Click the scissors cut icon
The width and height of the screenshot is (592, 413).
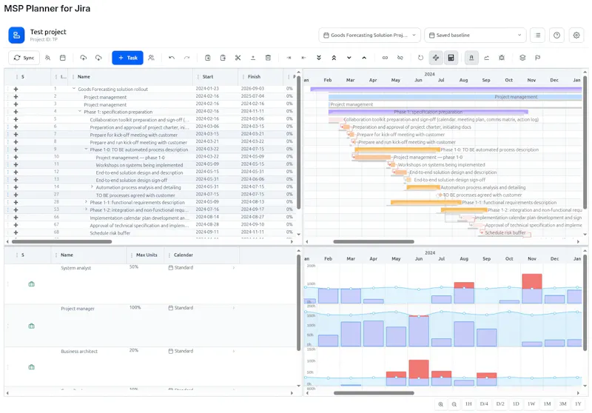point(238,58)
